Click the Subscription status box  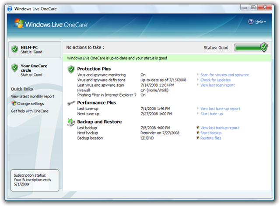[35, 180]
